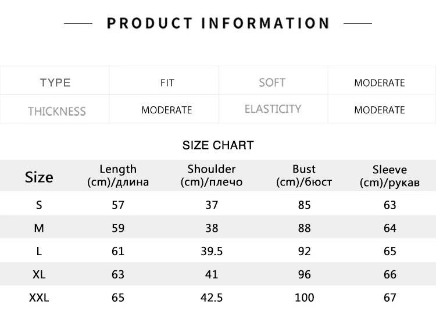Click bust value 88 in M row

305,228
